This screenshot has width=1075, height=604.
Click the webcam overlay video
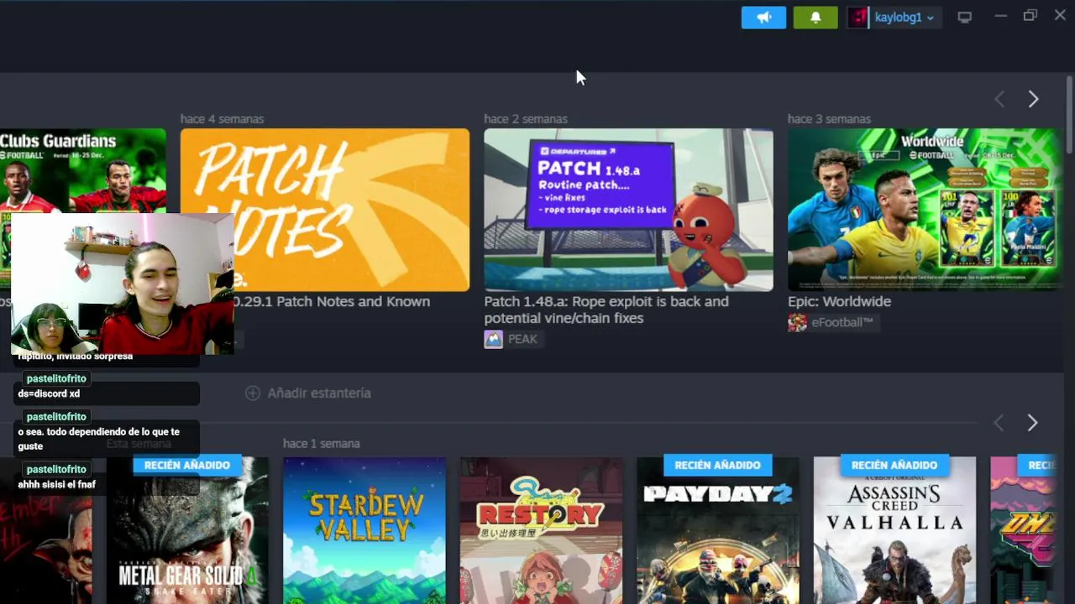point(123,284)
